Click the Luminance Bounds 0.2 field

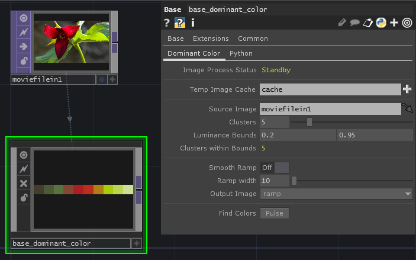pos(298,135)
